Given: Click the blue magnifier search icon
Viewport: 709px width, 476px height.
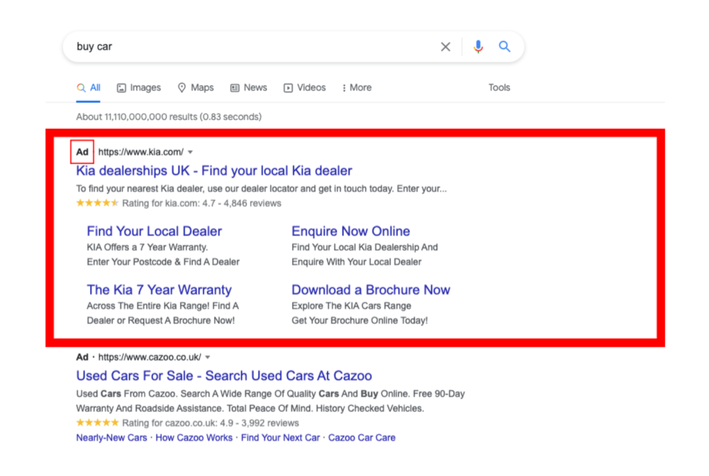Looking at the screenshot, I should 505,46.
